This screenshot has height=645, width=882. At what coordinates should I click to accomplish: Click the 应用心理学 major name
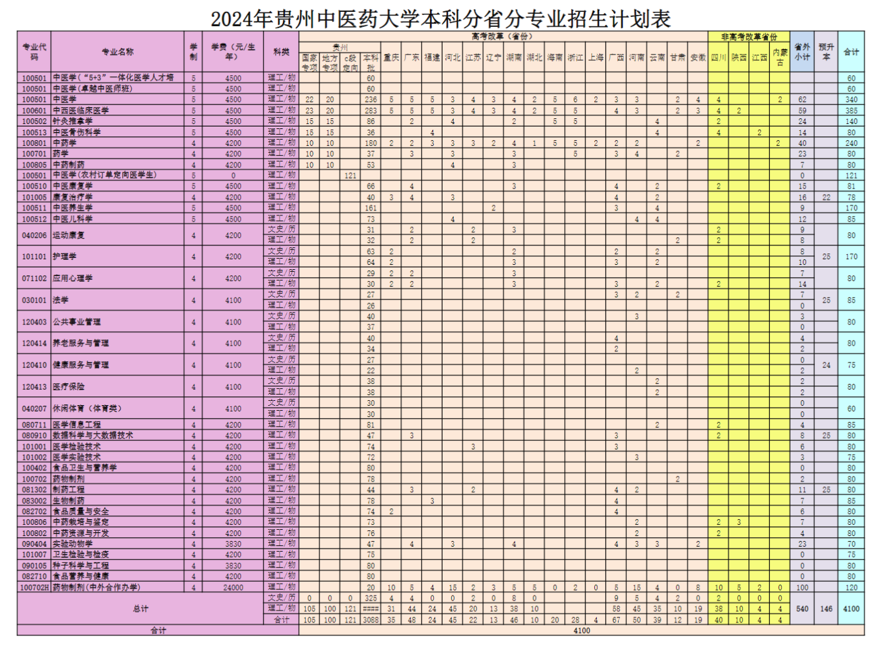coord(73,279)
